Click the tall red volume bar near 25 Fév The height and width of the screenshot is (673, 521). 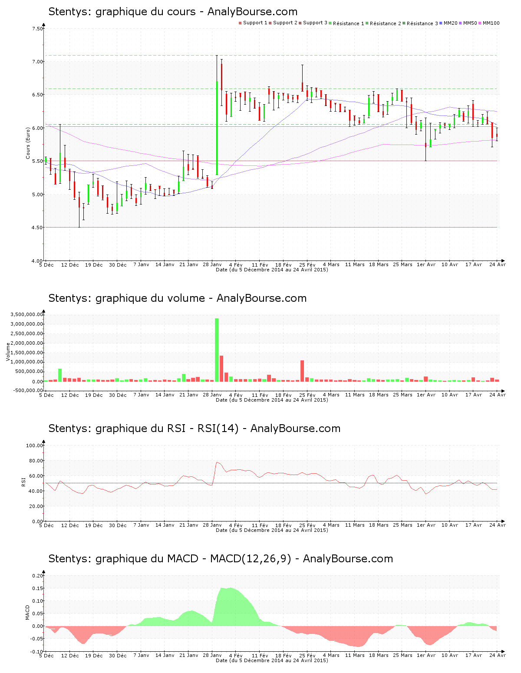tap(302, 371)
